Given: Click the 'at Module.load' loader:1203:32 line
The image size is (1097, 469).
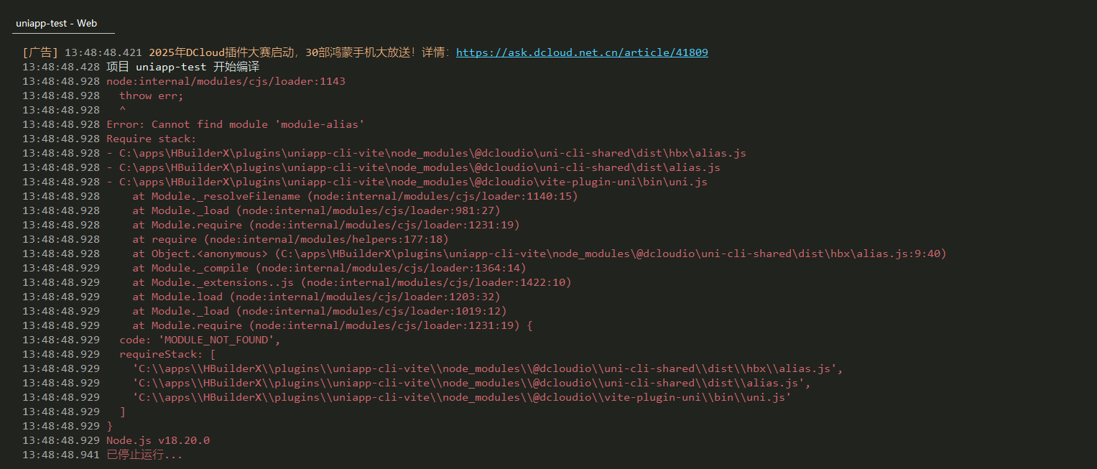Looking at the screenshot, I should [x=316, y=297].
